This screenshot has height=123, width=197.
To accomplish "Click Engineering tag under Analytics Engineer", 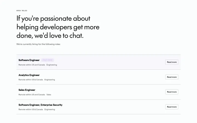I will click(50, 80).
